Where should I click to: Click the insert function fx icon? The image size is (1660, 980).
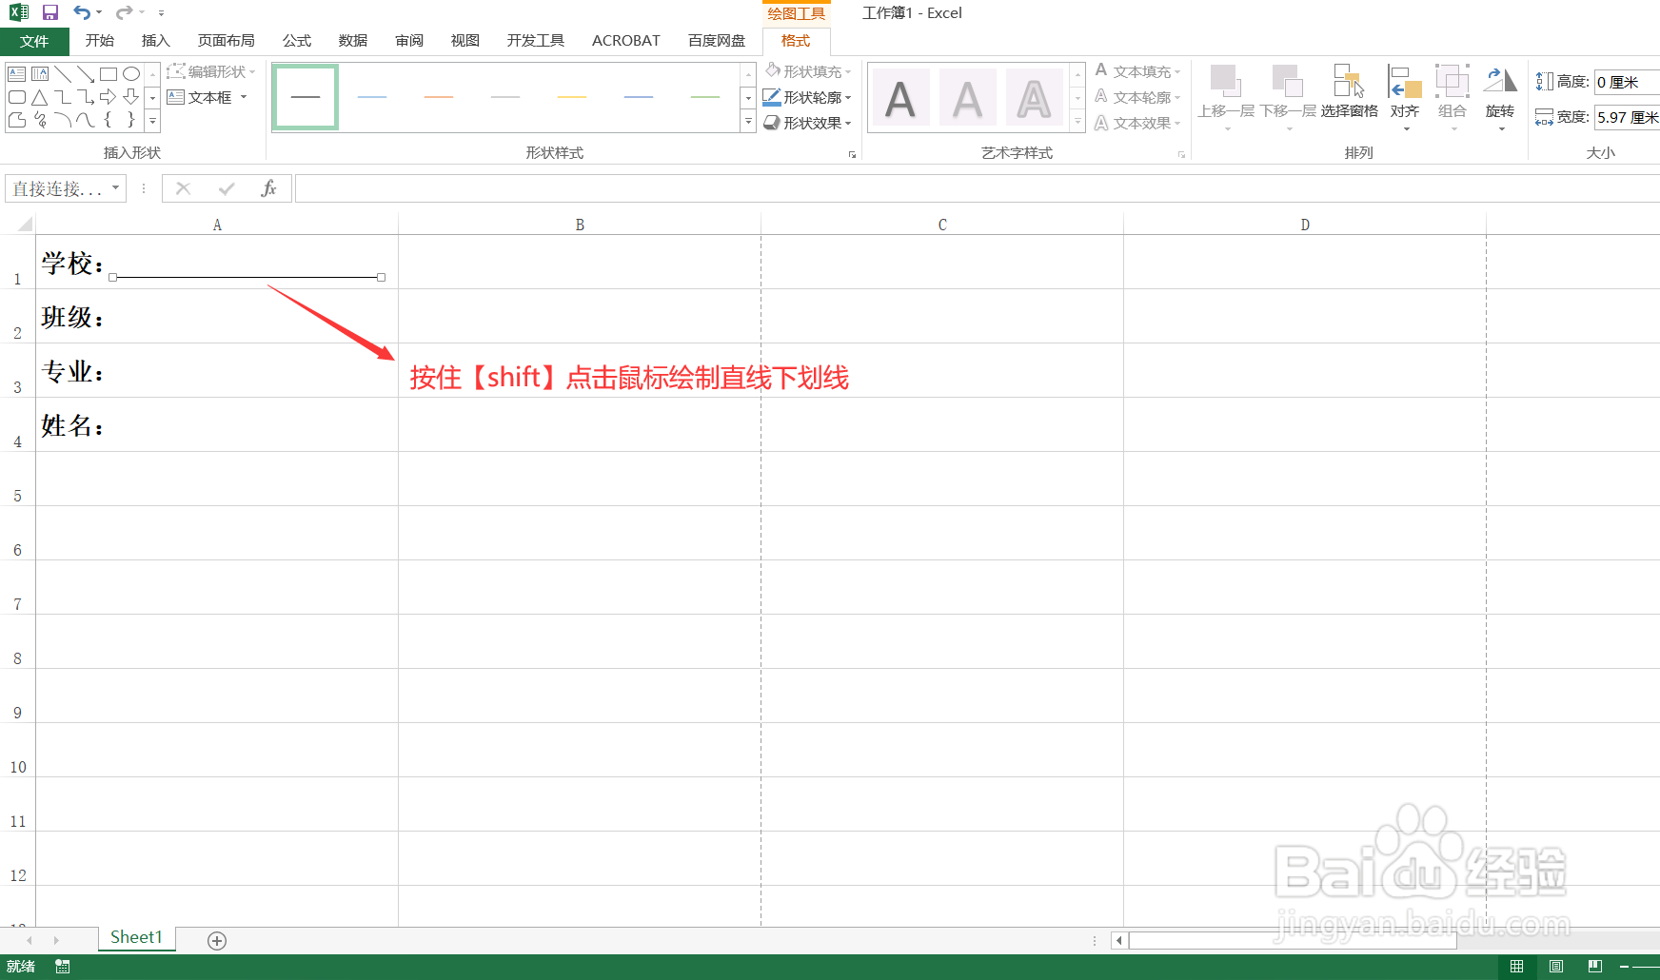click(268, 188)
